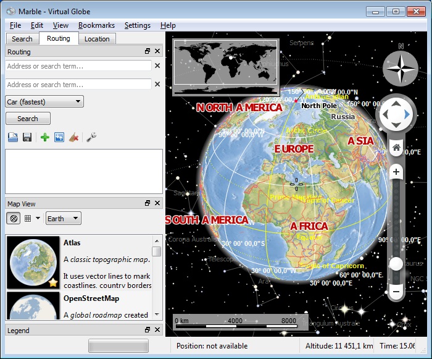
Task: Clear the route with broom icon
Action: (x=73, y=137)
